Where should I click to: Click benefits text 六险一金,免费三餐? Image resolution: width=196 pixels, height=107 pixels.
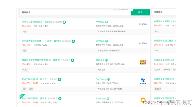[x=112, y=31]
